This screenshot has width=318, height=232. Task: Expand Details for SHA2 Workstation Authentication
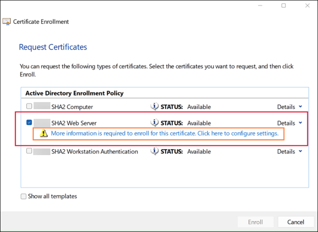(x=290, y=151)
